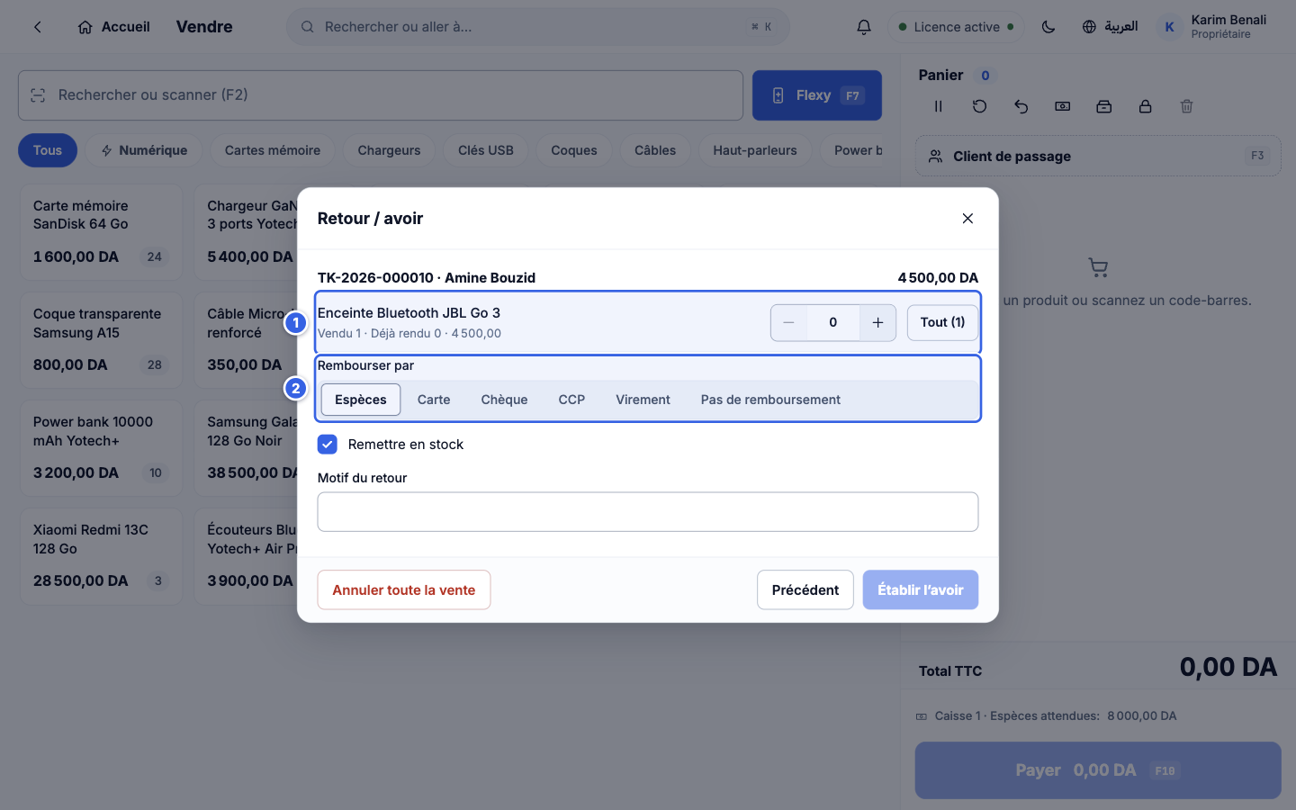Open the Clés USB category tab
Screen dimensions: 1296x810
486,150
